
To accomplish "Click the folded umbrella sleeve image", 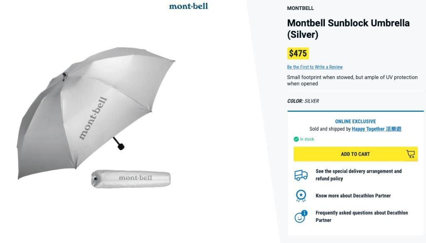I will pyautogui.click(x=131, y=178).
